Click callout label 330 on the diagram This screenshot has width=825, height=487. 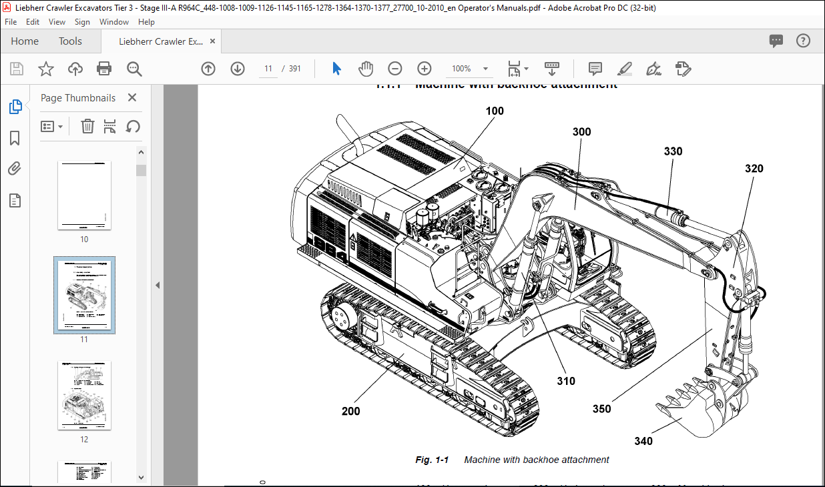673,151
